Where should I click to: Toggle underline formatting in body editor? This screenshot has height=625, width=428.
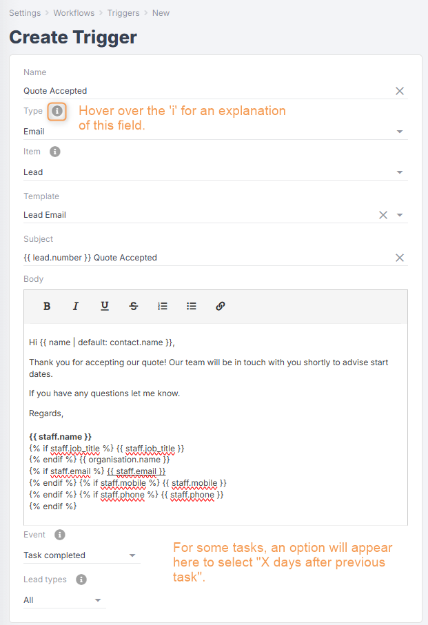[105, 306]
